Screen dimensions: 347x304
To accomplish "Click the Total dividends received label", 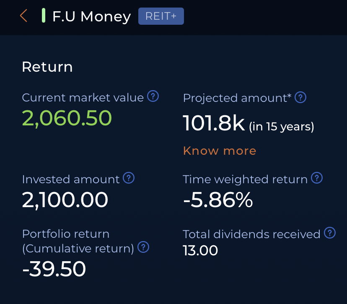I will click(x=251, y=234).
